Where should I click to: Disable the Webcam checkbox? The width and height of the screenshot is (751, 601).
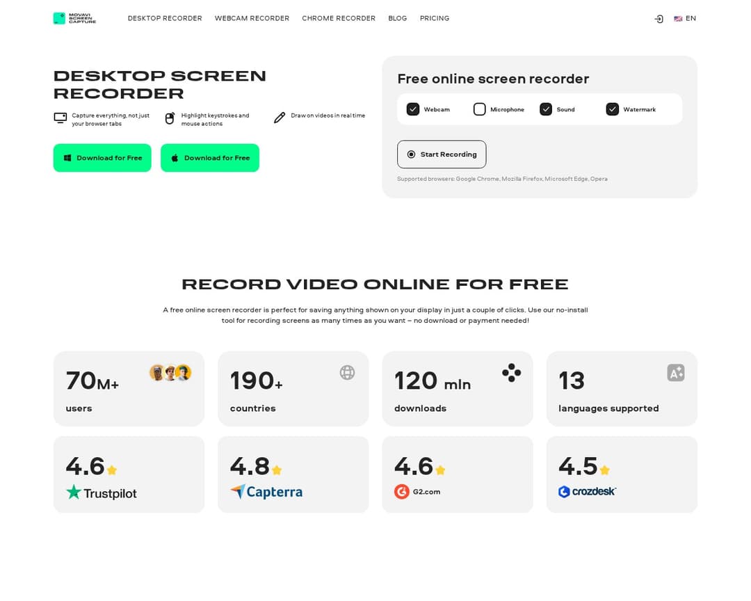pyautogui.click(x=413, y=109)
